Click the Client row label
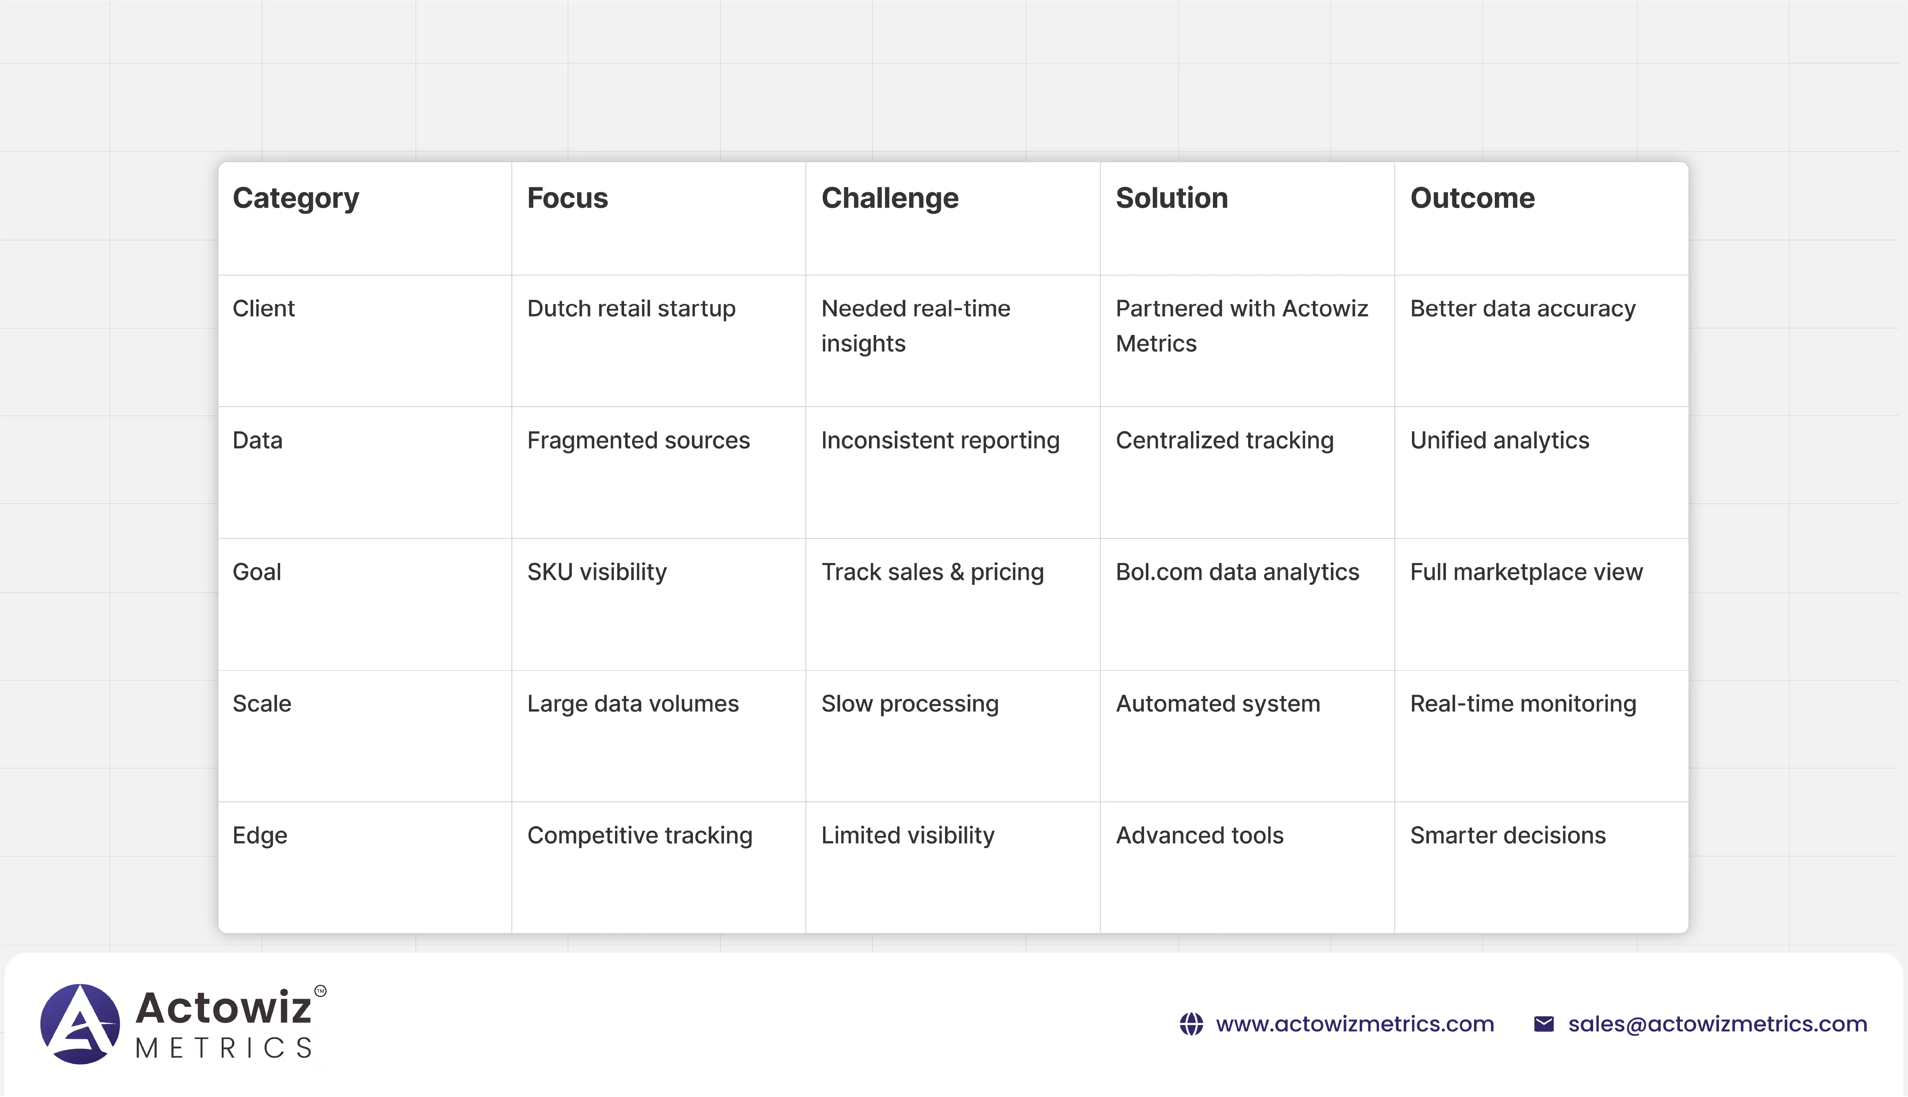1908x1097 pixels. pyautogui.click(x=264, y=309)
